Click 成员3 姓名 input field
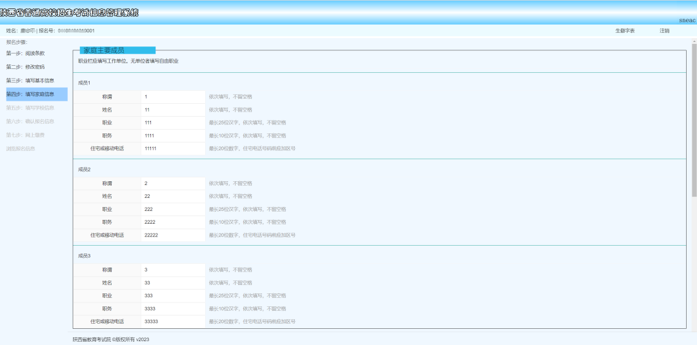 [x=173, y=283]
